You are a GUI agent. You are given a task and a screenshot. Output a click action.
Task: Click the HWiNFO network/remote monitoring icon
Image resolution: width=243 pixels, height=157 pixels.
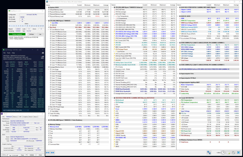pyautogui.click(x=209, y=153)
